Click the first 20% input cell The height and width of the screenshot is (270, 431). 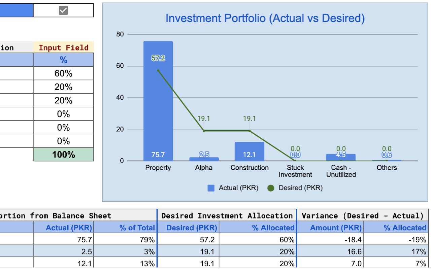coord(63,87)
